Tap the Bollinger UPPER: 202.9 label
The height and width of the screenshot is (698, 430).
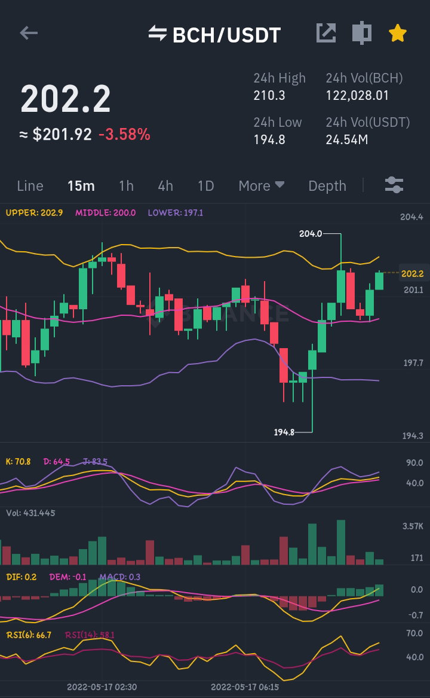pyautogui.click(x=34, y=213)
